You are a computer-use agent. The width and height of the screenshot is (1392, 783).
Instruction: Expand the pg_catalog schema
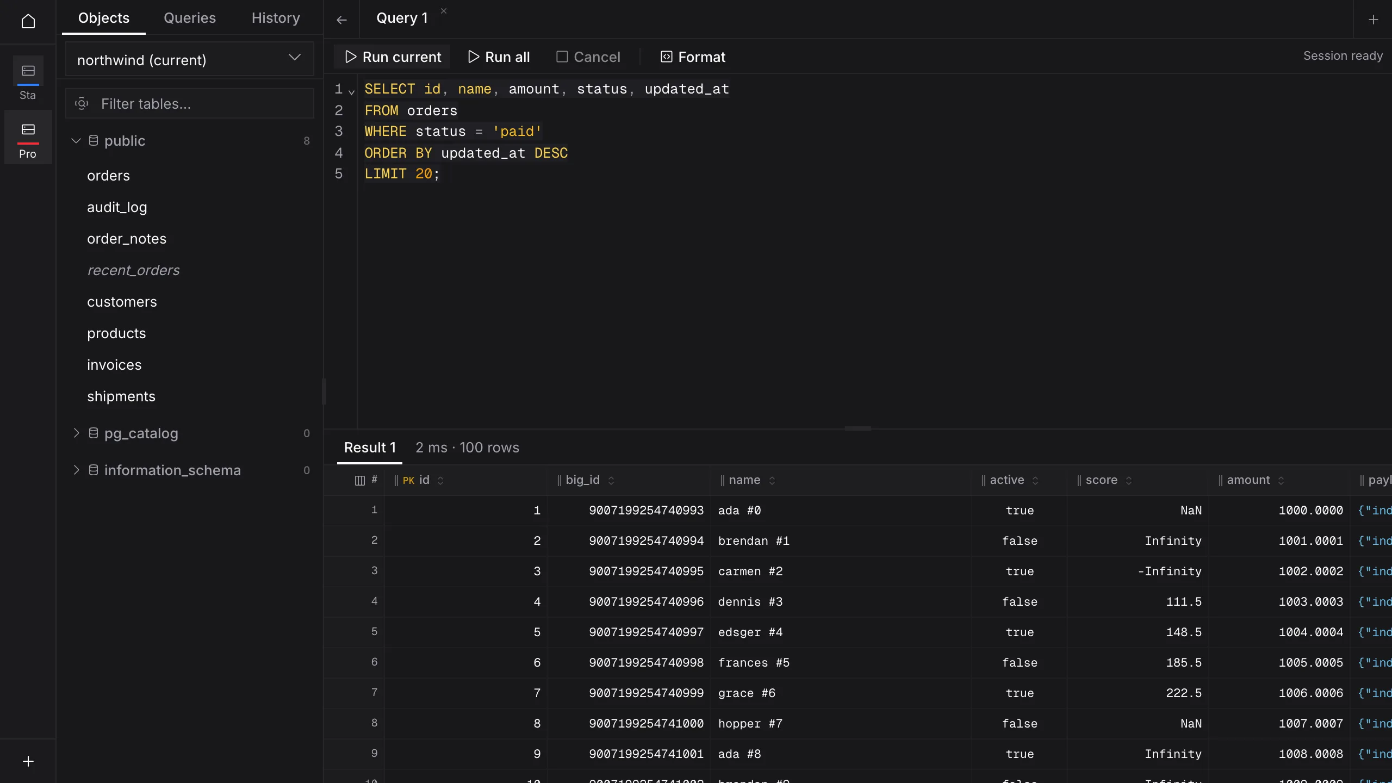pyautogui.click(x=76, y=433)
